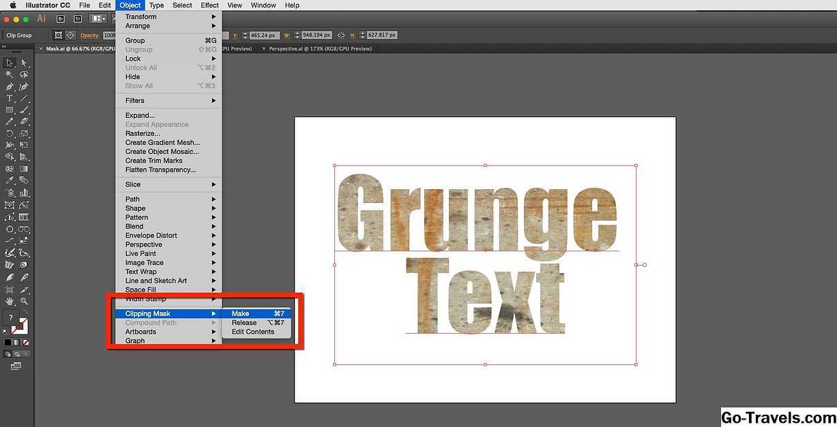
Task: Click the H height input field
Action: coord(381,35)
